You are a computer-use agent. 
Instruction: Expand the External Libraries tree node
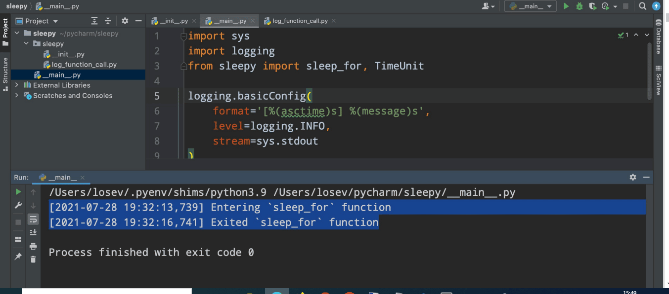coord(17,85)
